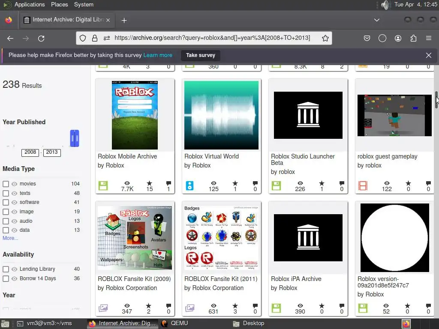Open a new tab with plus icon

click(124, 20)
